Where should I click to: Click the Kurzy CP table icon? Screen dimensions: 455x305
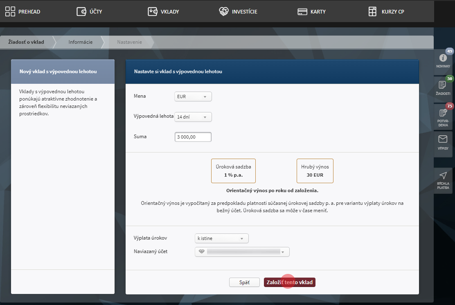click(372, 11)
